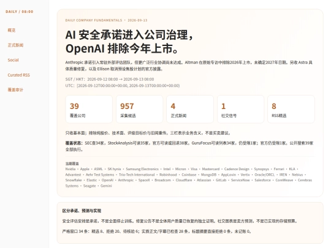Click OpenAI in the coverage company list

pos(107,180)
